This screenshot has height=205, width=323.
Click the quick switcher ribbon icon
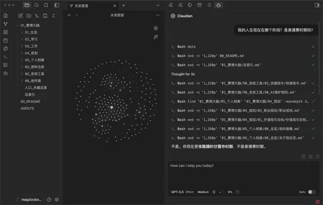pyautogui.click(x=5, y=16)
